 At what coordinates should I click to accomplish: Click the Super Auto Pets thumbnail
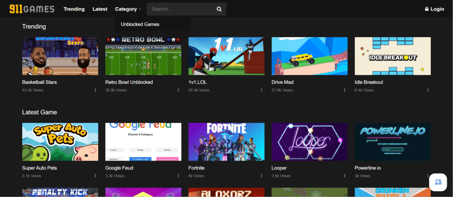[x=60, y=142]
